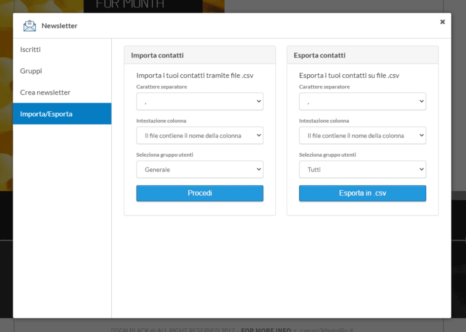This screenshot has width=466, height=332.
Task: Expand export Carattere separatore dropdown
Action: pos(362,102)
